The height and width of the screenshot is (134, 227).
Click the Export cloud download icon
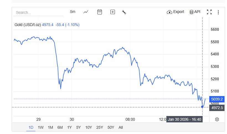pyautogui.click(x=169, y=12)
